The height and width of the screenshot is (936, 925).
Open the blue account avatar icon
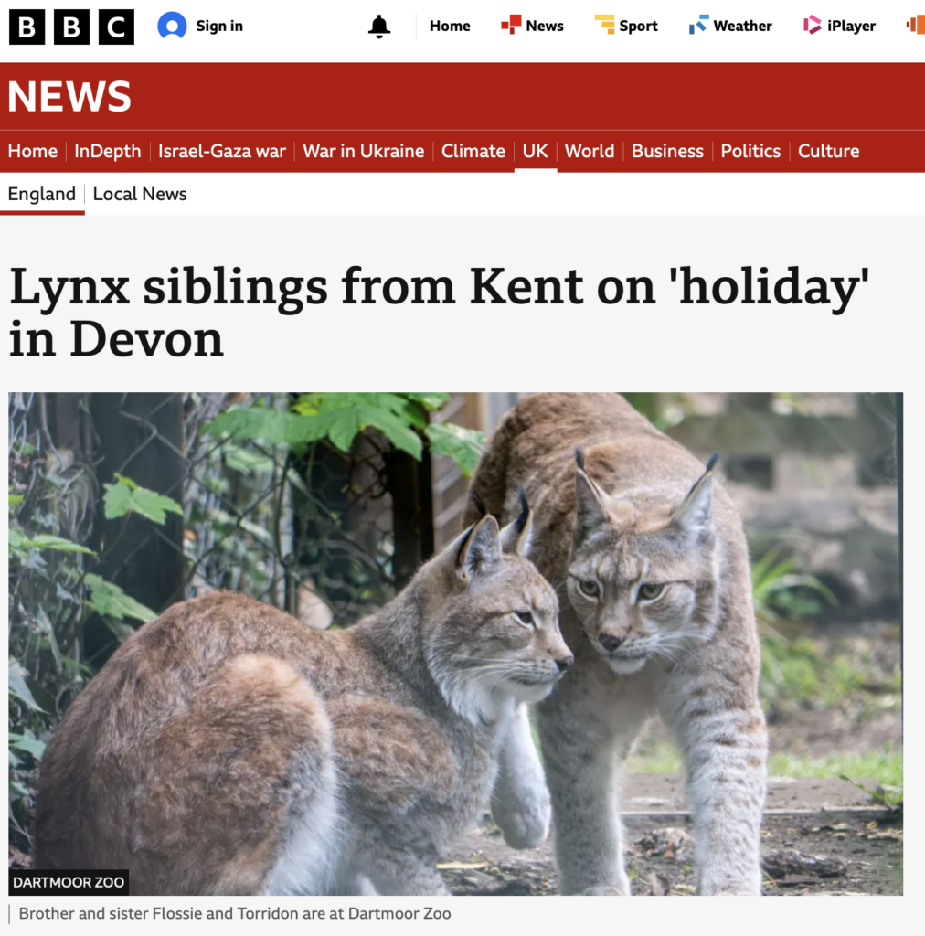(x=172, y=27)
